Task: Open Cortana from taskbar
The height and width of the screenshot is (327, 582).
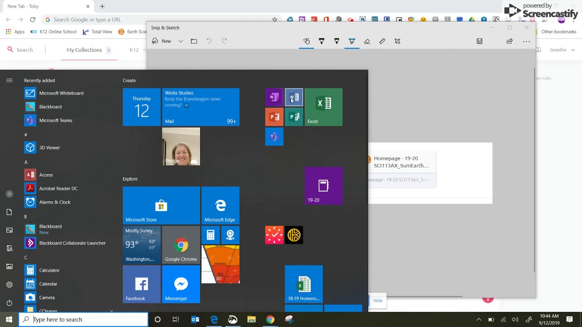Action: click(157, 320)
